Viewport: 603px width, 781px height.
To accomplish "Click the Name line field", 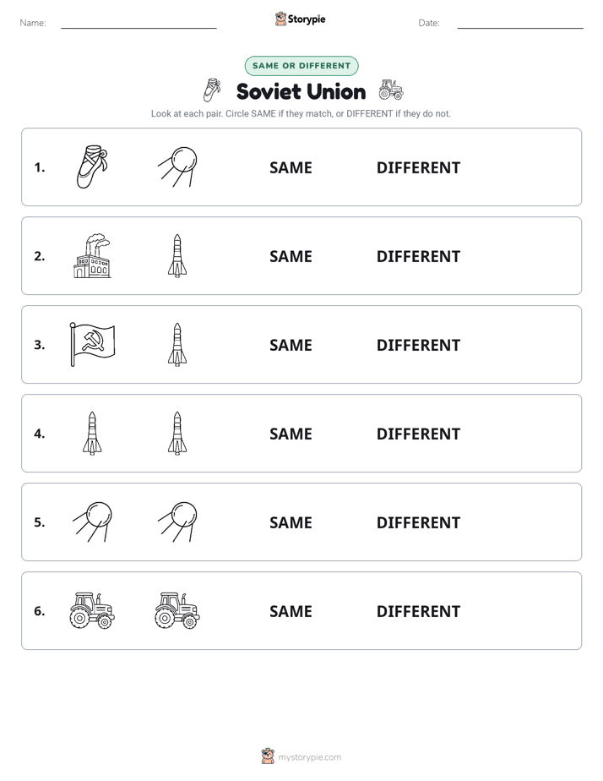I will [139, 24].
